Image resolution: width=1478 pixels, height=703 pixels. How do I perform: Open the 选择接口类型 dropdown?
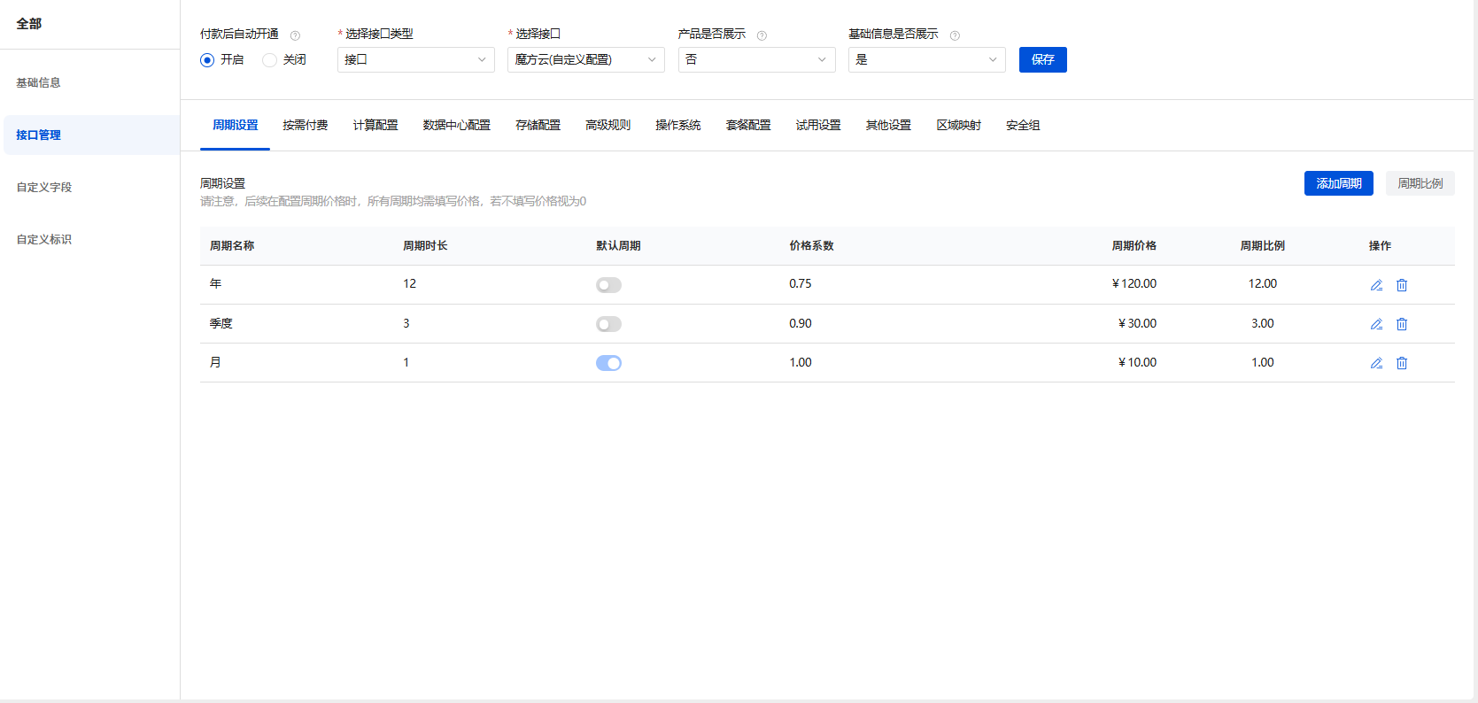[416, 59]
